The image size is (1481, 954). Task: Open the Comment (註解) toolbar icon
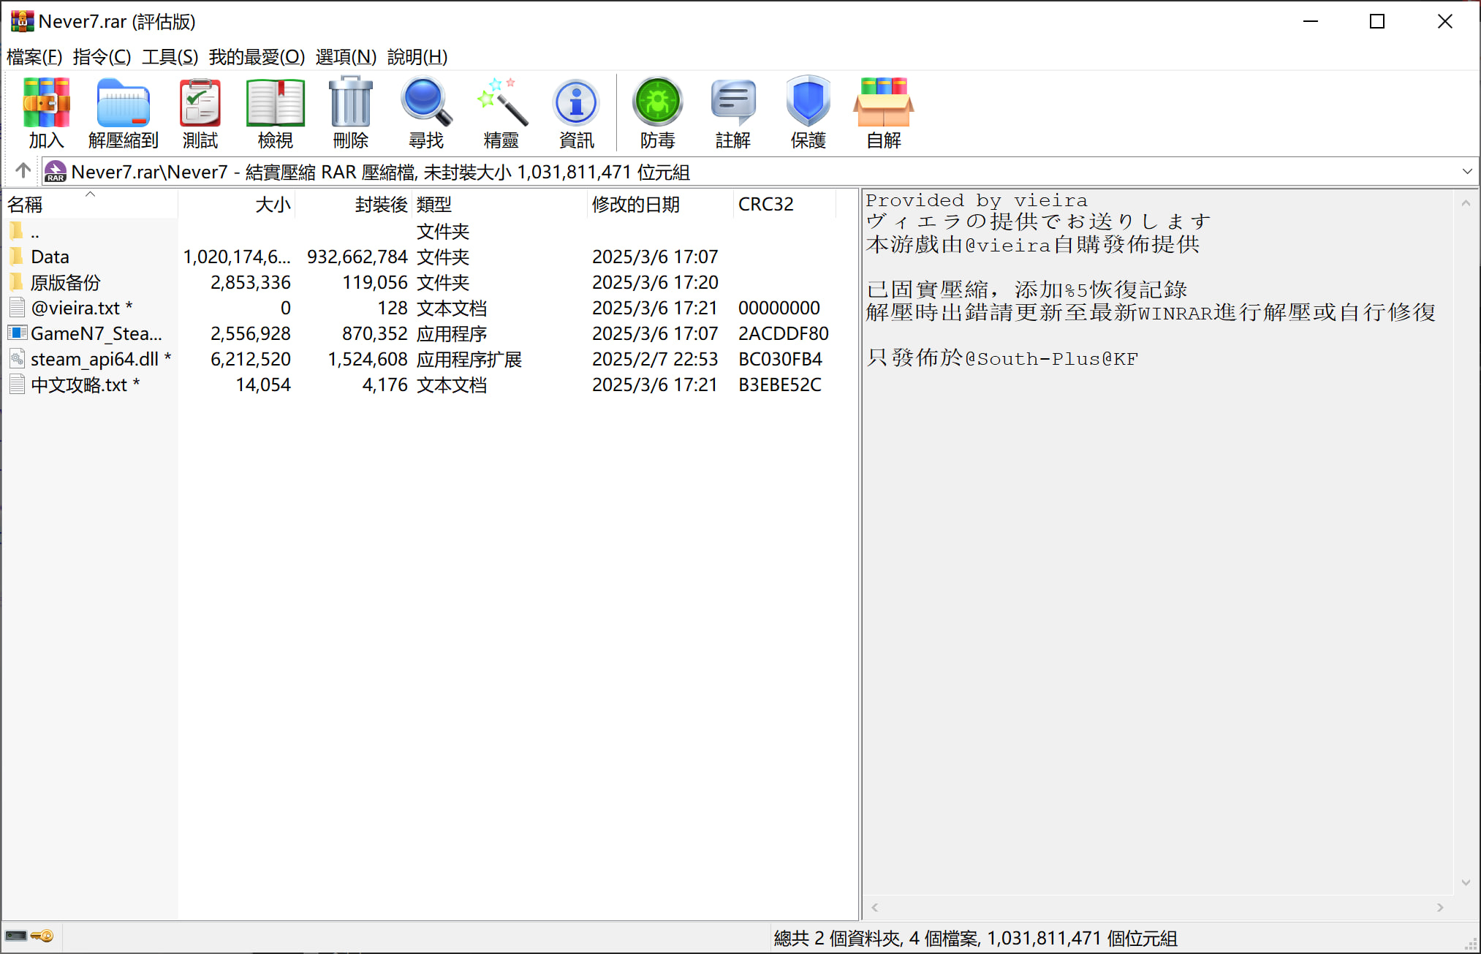click(x=732, y=112)
